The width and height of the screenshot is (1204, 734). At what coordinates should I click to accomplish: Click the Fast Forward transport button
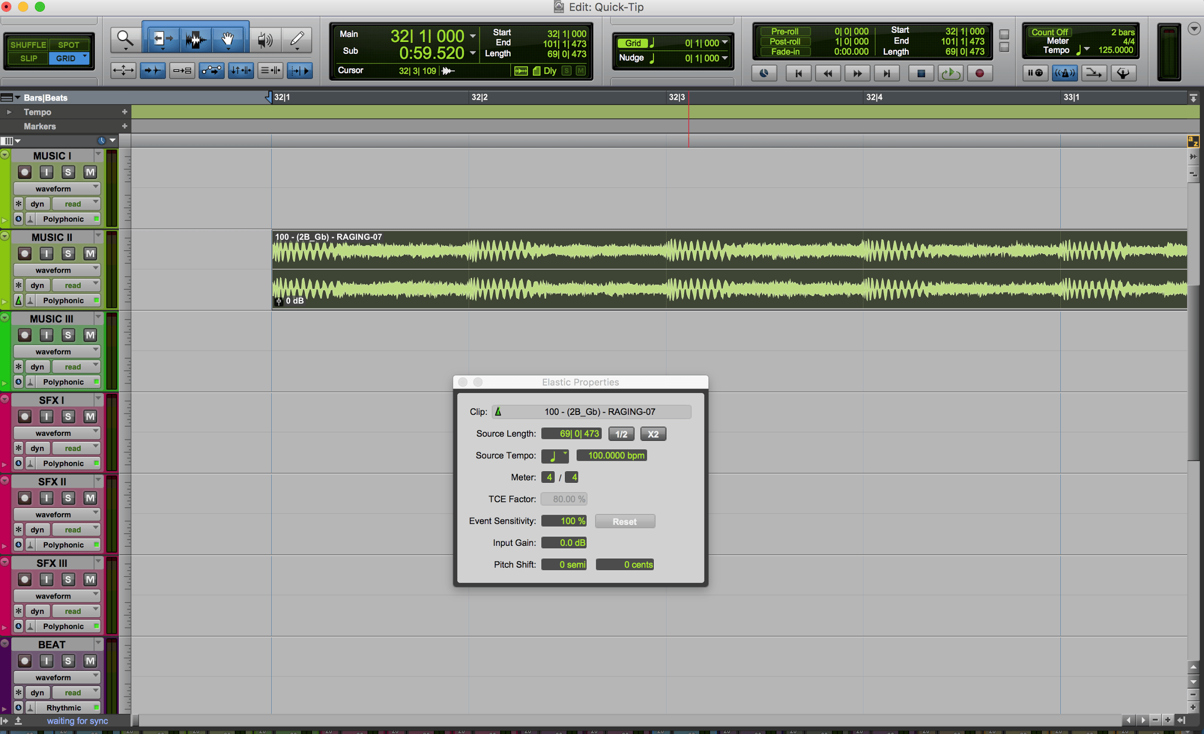[x=857, y=73]
